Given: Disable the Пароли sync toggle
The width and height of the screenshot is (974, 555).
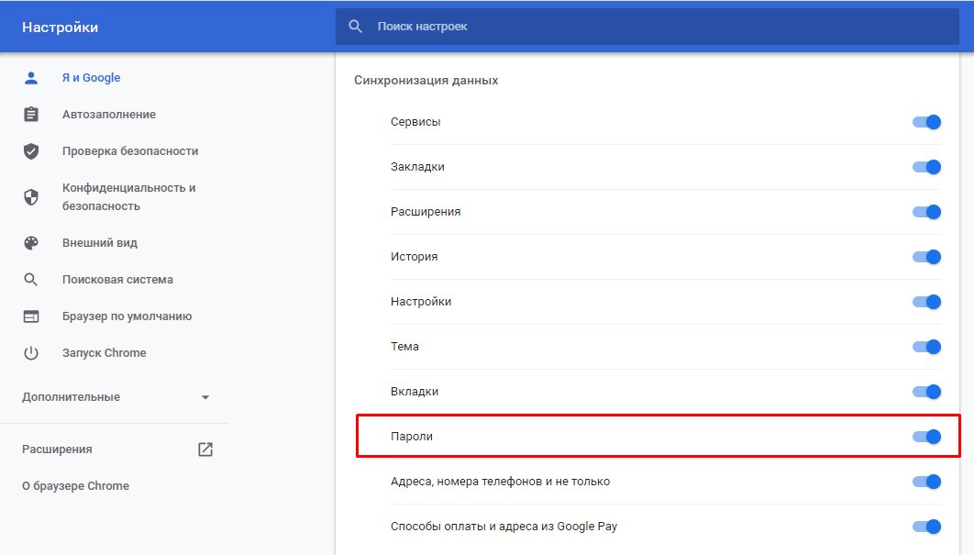Looking at the screenshot, I should coord(926,437).
